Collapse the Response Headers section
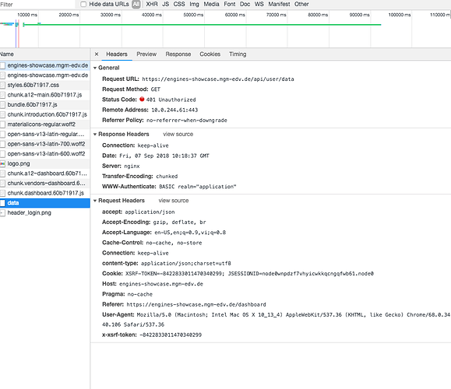 point(95,135)
